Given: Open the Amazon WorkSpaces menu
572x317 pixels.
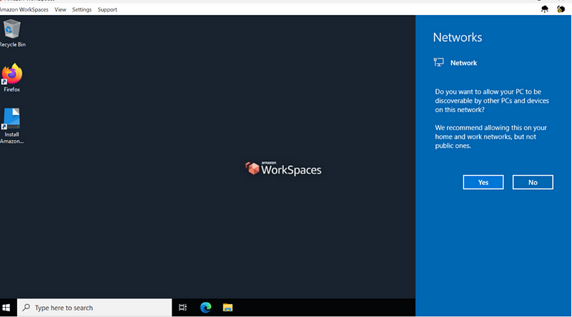Looking at the screenshot, I should coord(24,9).
